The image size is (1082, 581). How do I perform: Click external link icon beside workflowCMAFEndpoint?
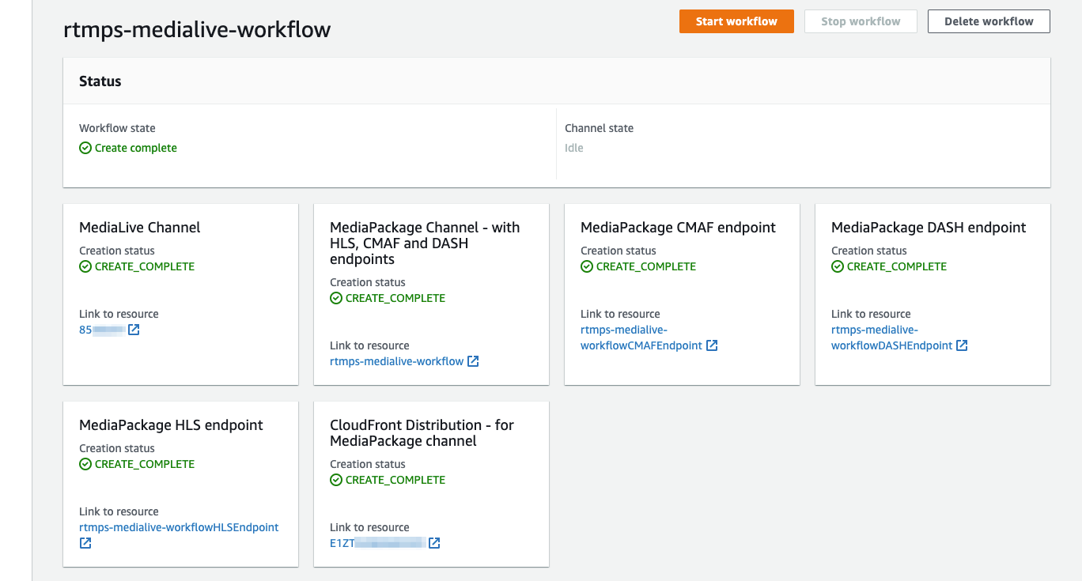(712, 345)
